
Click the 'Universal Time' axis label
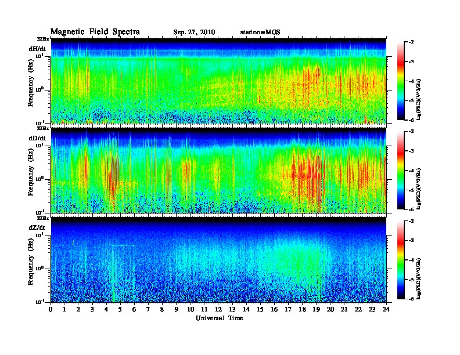[219, 318]
